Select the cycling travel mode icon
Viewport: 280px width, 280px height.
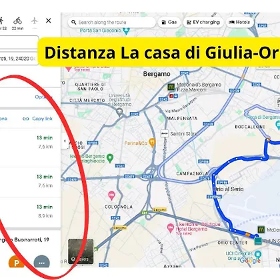[x=17, y=21]
